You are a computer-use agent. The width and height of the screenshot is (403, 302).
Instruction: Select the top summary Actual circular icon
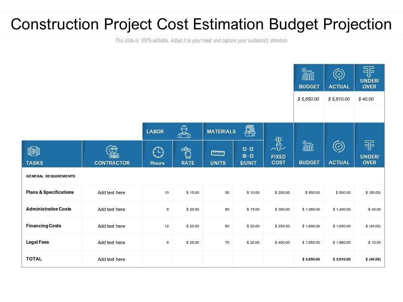click(x=339, y=74)
